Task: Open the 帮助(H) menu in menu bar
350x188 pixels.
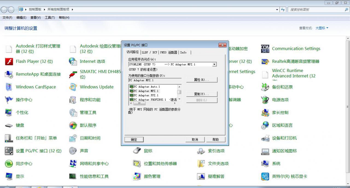Action: (64, 18)
